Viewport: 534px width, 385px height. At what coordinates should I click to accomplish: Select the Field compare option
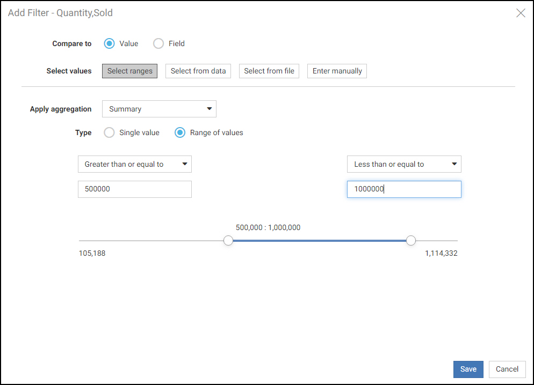158,43
